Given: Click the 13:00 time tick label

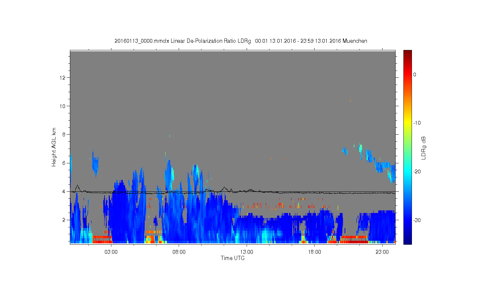Looking at the screenshot, I should coord(247,252).
